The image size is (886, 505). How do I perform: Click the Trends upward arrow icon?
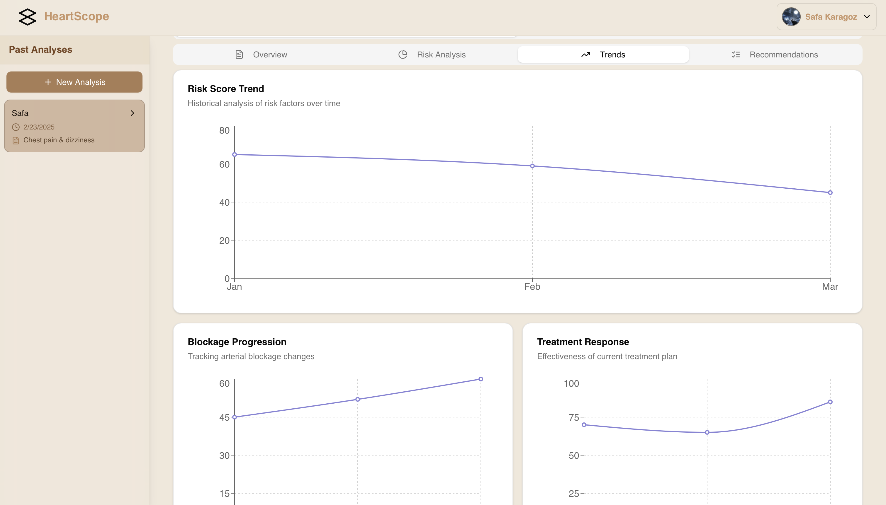coord(585,54)
